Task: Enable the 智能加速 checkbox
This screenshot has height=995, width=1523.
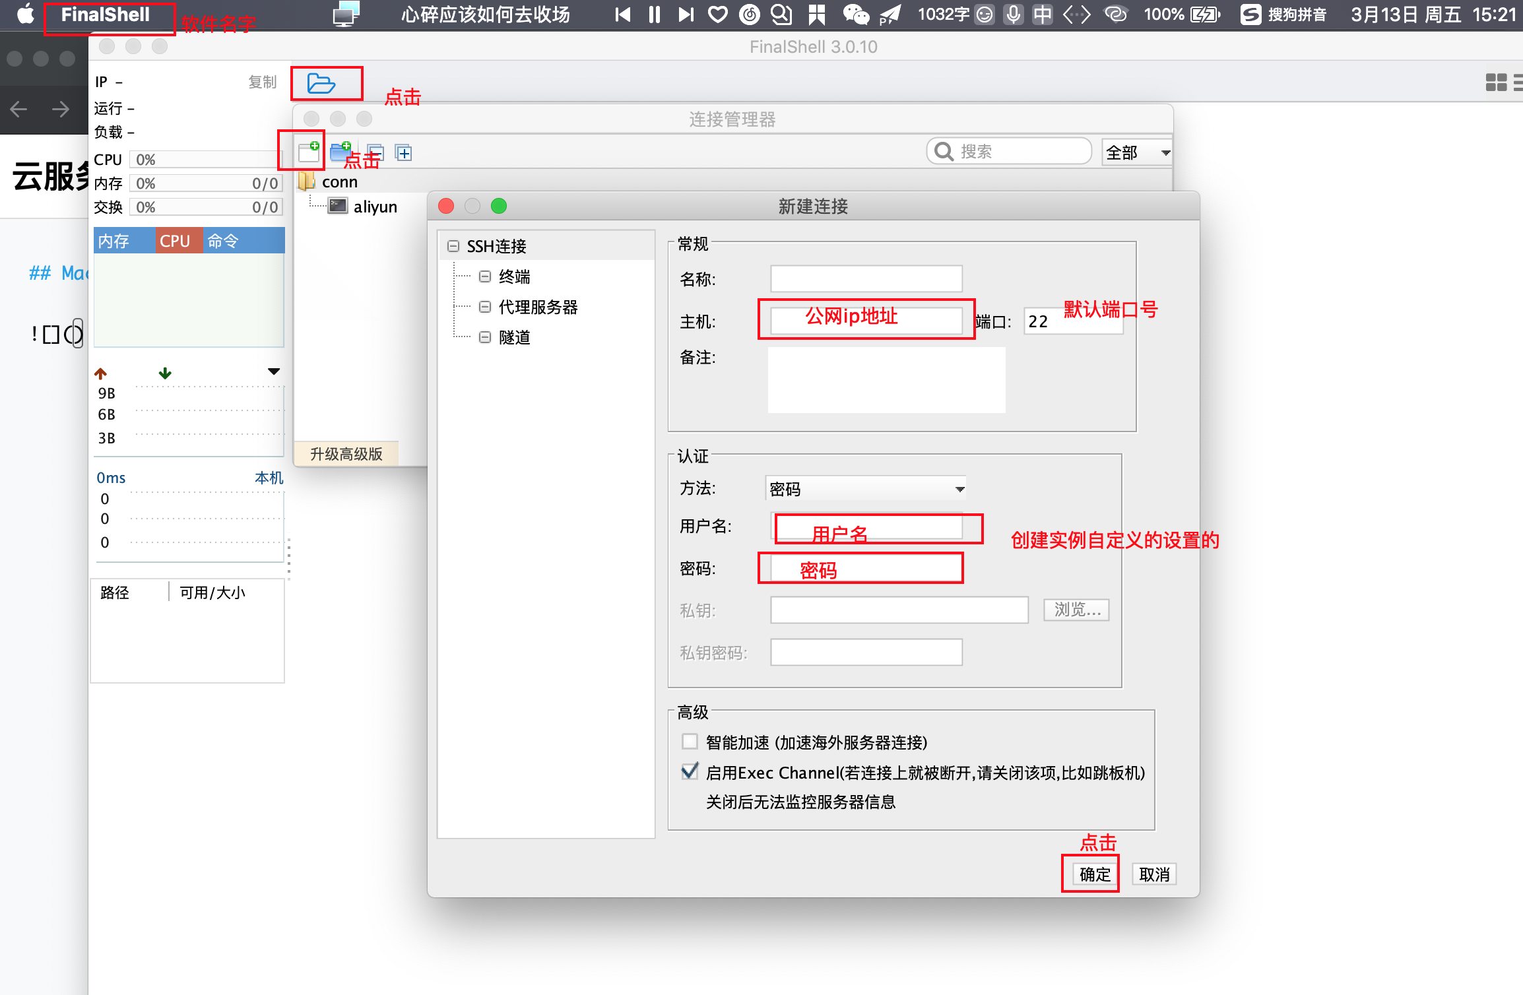Action: click(690, 742)
